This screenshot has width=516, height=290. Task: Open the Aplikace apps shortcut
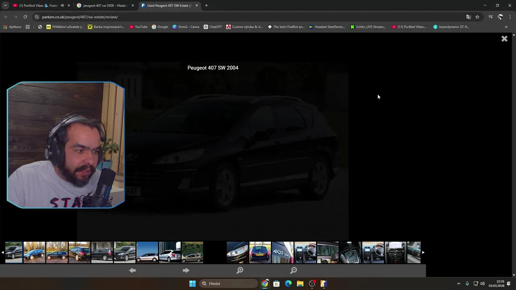(12, 27)
